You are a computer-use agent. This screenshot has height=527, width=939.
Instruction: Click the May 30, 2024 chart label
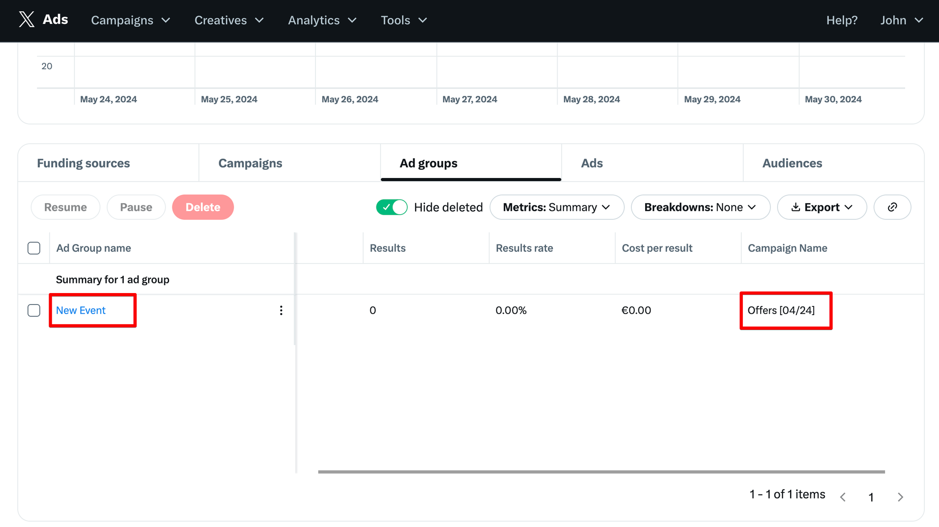click(834, 100)
